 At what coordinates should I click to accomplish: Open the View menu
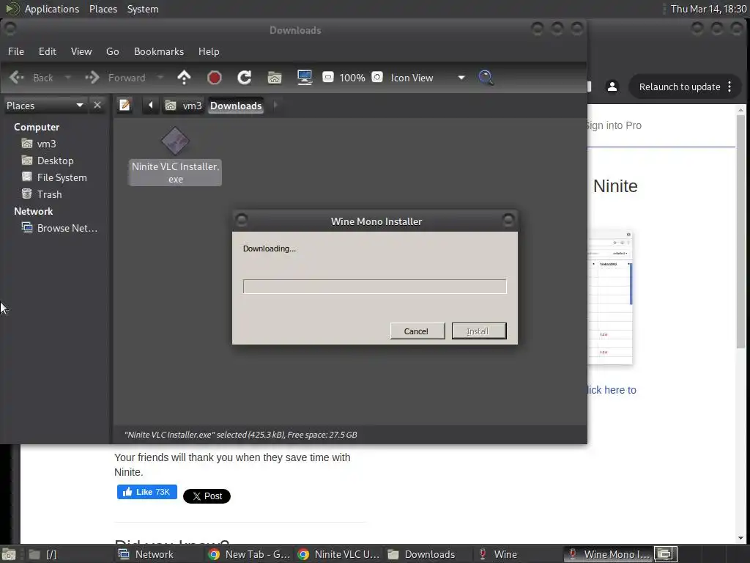(81, 51)
